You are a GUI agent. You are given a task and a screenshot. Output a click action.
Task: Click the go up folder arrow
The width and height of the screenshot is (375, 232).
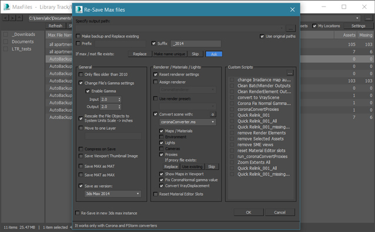pos(19,18)
